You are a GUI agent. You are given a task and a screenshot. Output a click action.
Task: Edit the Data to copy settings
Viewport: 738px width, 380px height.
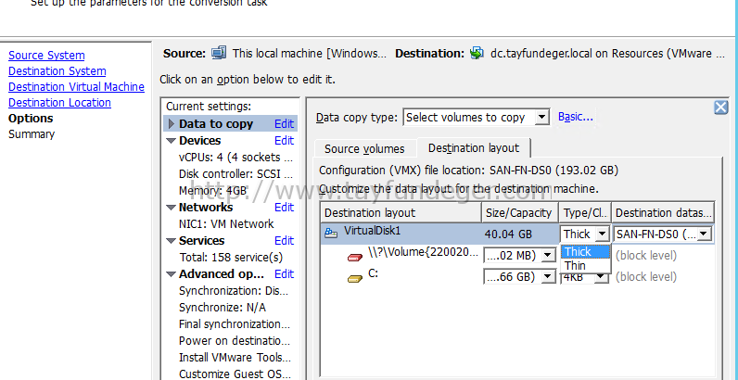pos(285,124)
